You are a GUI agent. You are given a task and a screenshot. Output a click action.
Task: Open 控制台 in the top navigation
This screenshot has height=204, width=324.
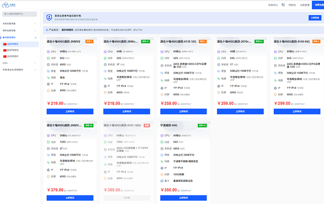point(292,5)
